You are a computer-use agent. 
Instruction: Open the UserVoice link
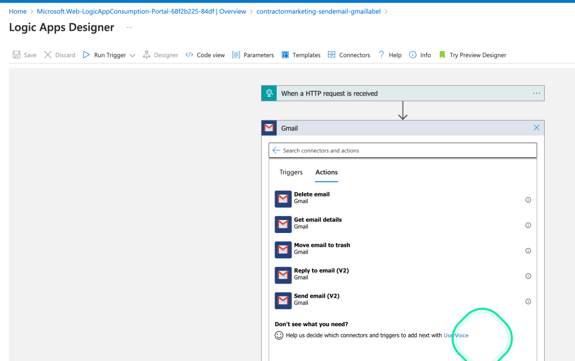456,335
